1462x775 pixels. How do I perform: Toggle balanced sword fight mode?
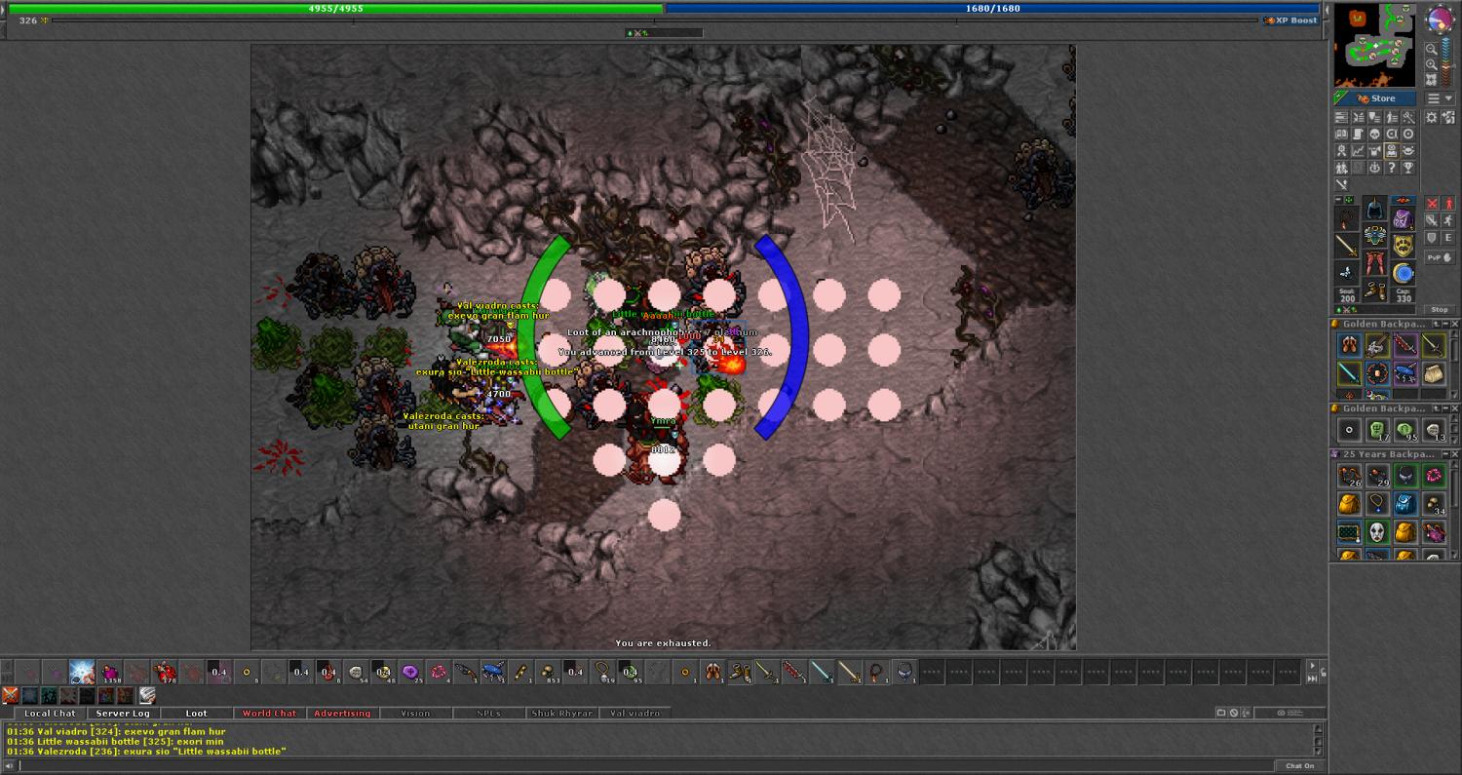(x=1433, y=220)
